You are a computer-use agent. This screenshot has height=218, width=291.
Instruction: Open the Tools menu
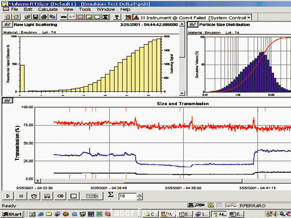(85, 9)
